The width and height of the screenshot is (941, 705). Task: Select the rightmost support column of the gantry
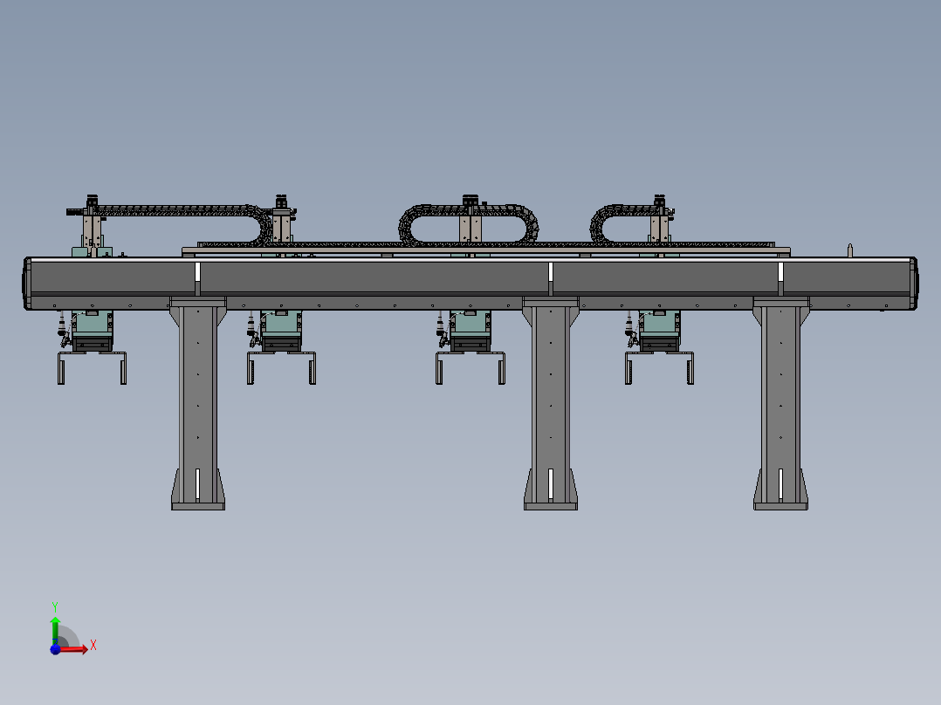tap(780, 403)
